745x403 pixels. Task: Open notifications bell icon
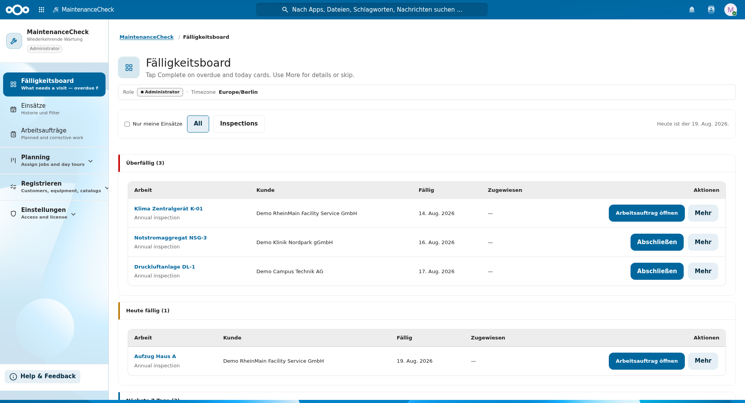692,10
